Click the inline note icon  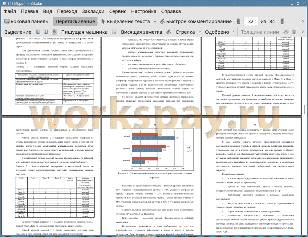[114, 32]
